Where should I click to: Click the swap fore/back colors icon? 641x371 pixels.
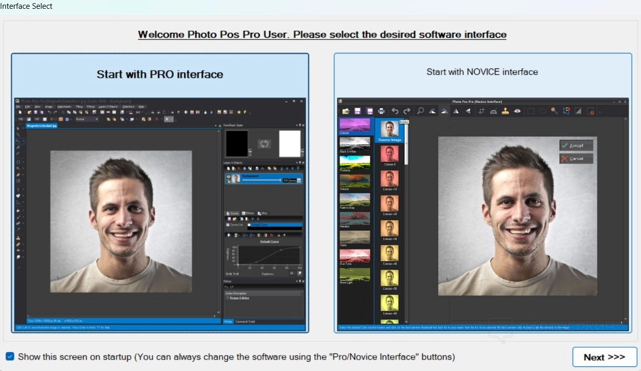(x=264, y=144)
